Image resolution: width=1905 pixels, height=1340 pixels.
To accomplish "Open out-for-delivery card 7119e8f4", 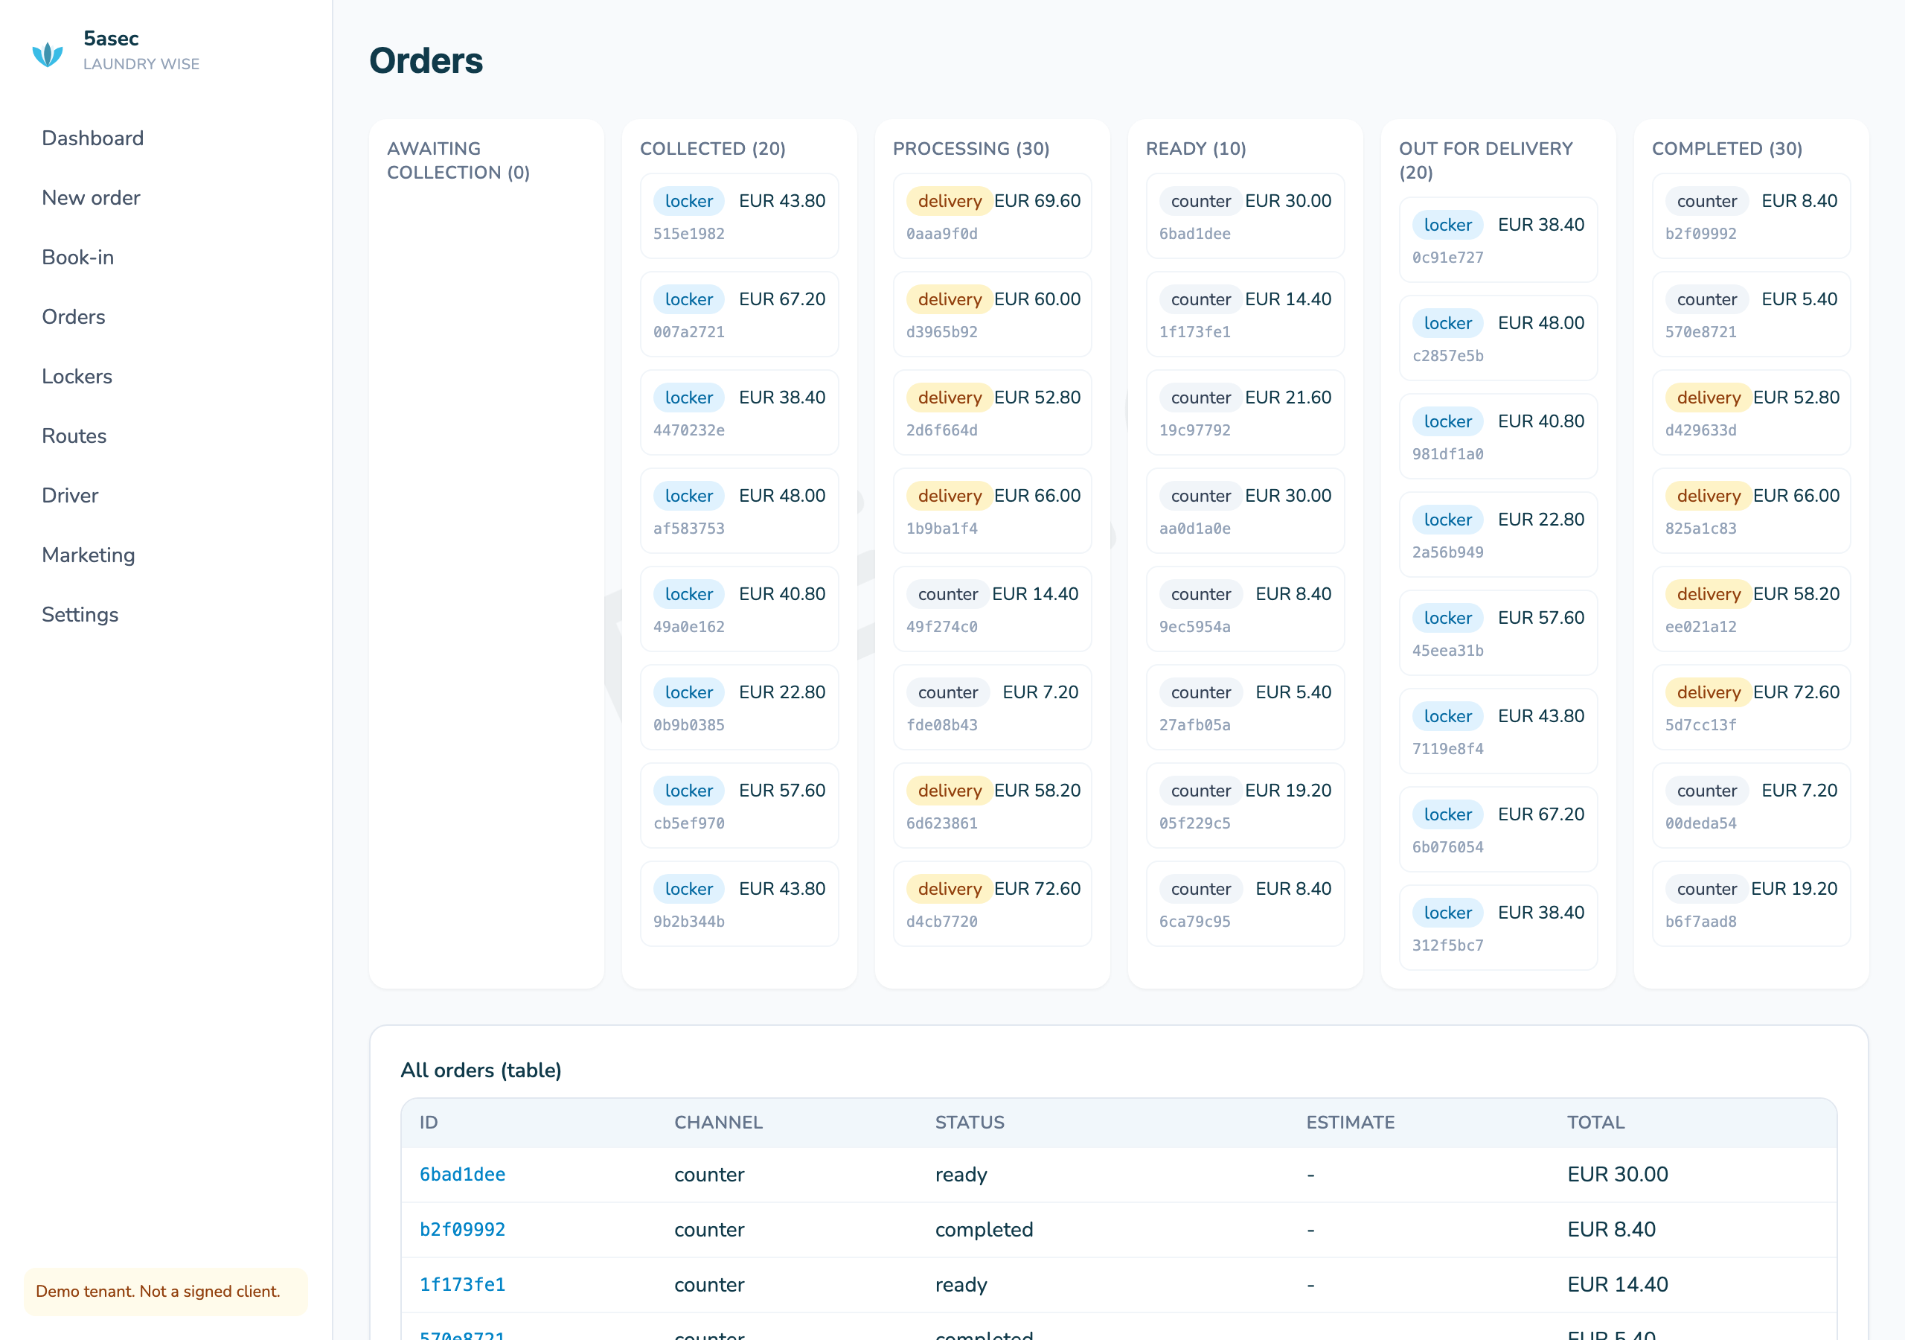I will (x=1499, y=732).
